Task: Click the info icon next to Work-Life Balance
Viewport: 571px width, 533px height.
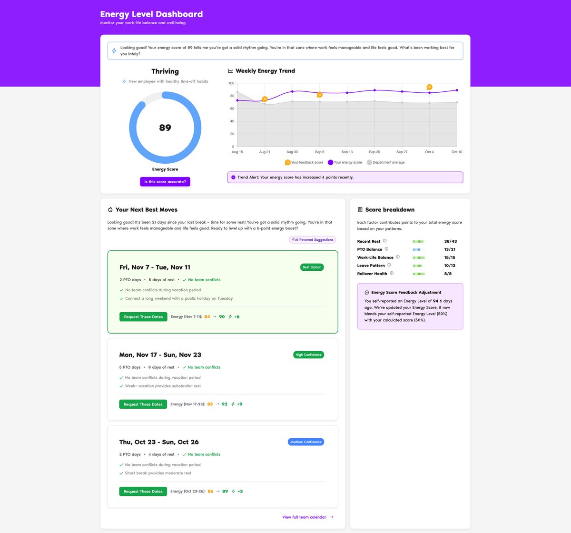Action: tap(398, 257)
